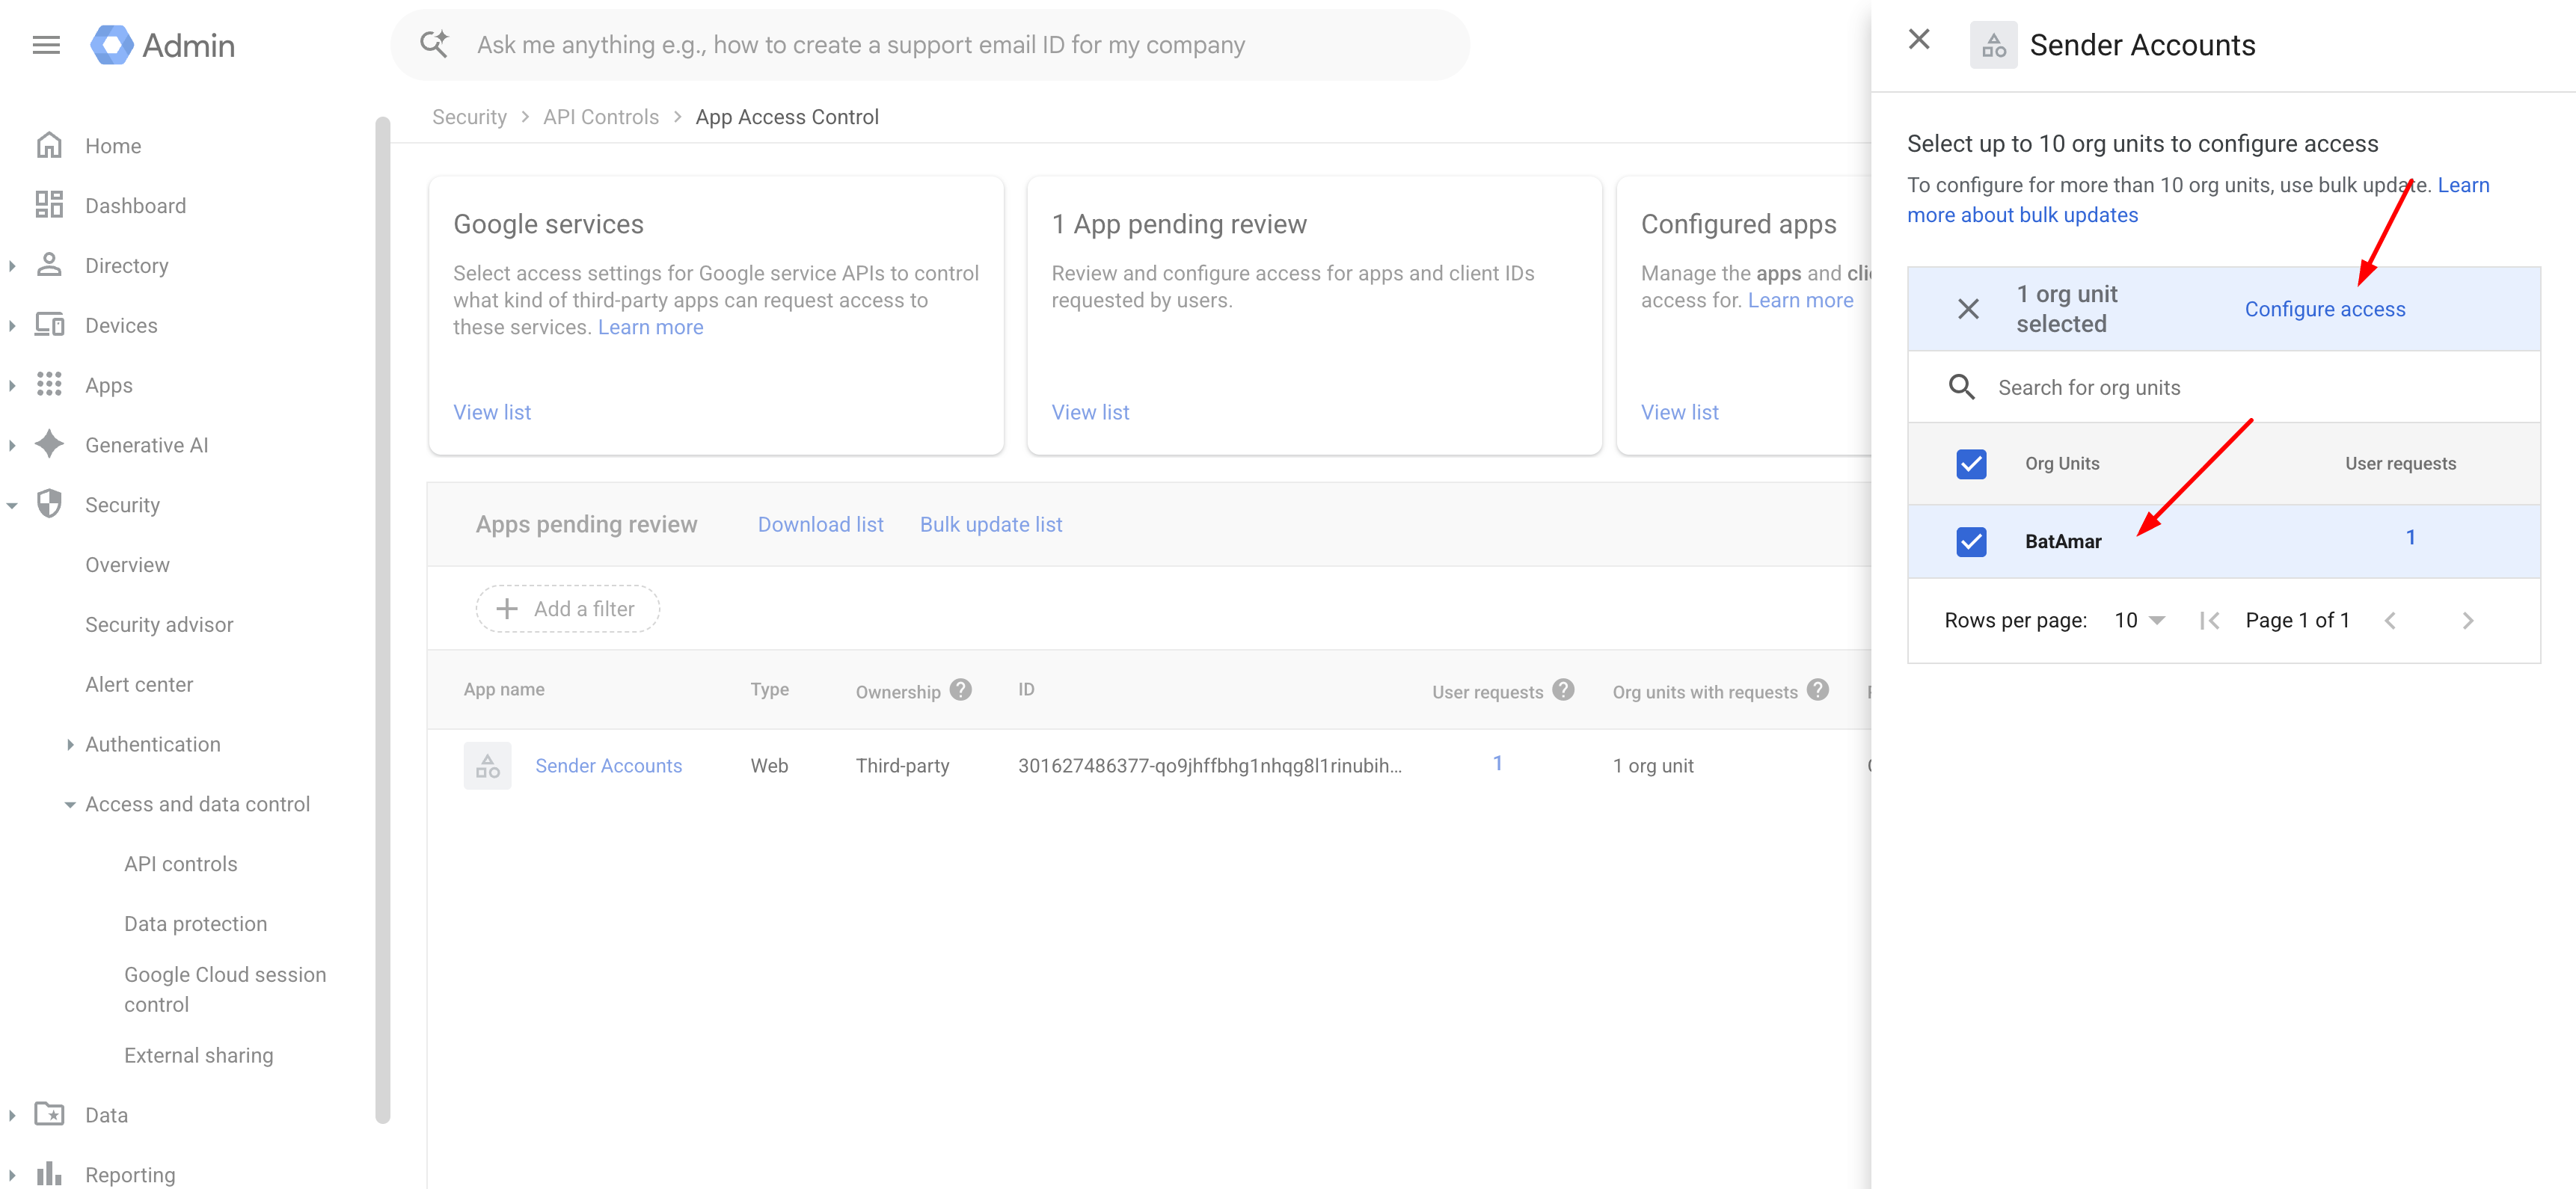The width and height of the screenshot is (2576, 1189).
Task: Clear the org unit selection with X
Action: pyautogui.click(x=1968, y=309)
